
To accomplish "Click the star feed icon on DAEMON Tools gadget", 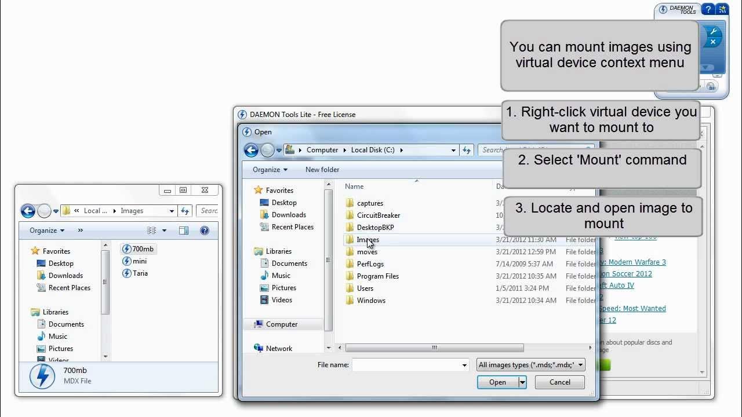I will (x=722, y=9).
